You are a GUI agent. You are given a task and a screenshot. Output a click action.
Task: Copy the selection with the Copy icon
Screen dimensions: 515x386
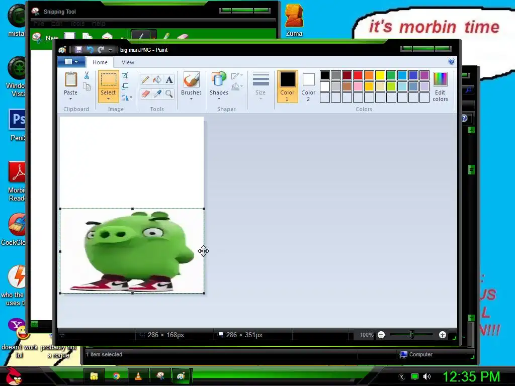pos(87,86)
